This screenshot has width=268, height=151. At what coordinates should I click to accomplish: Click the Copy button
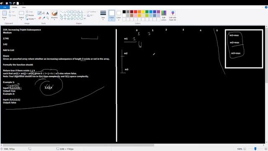click(12, 16)
